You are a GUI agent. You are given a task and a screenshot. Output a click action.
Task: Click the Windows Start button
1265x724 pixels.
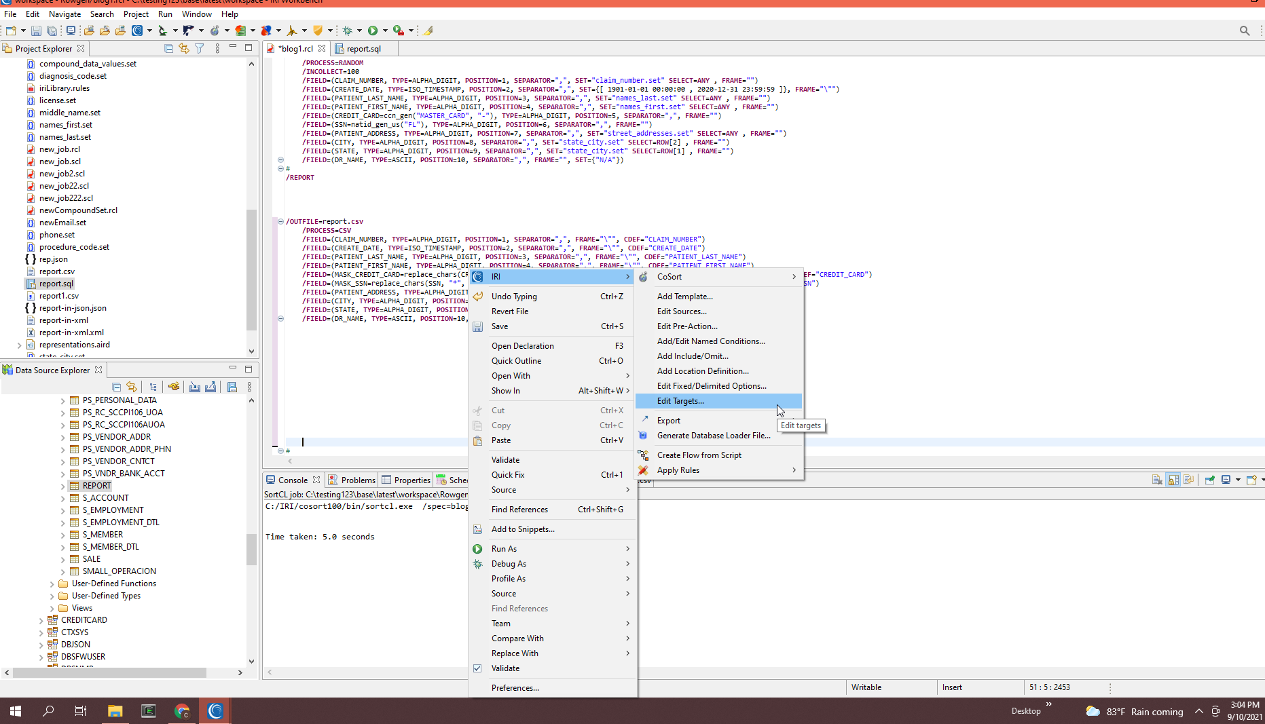(x=16, y=711)
